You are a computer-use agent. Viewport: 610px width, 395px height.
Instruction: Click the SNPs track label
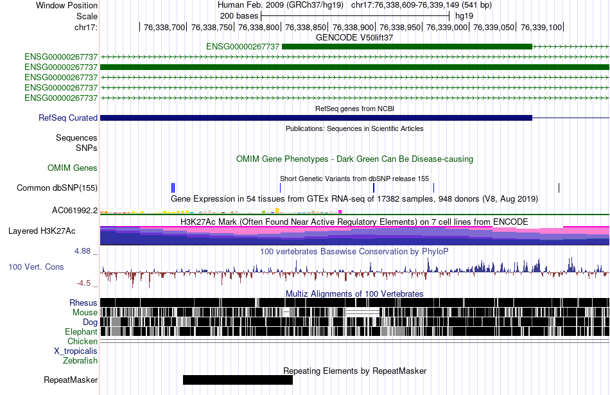click(x=87, y=148)
